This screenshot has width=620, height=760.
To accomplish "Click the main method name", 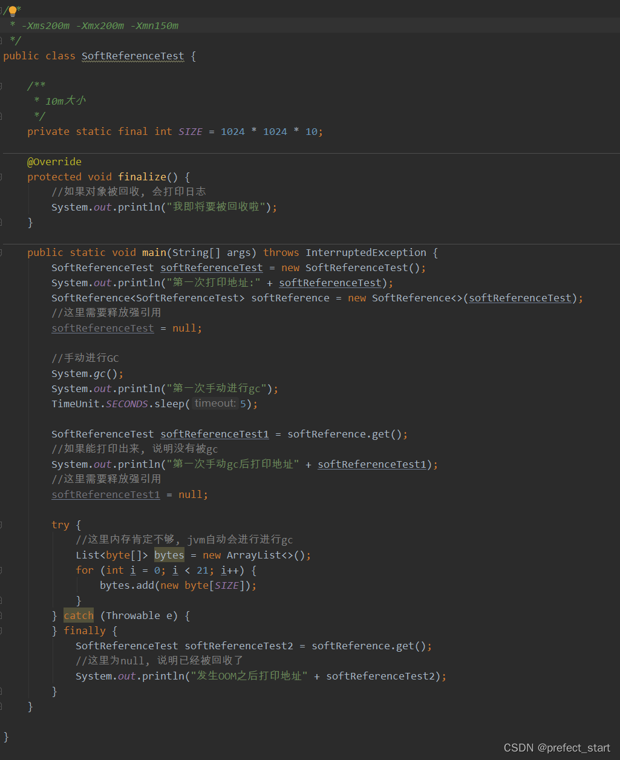I will pos(154,252).
